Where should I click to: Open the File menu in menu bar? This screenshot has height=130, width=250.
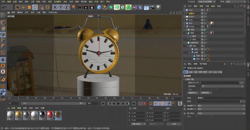coord(3,2)
